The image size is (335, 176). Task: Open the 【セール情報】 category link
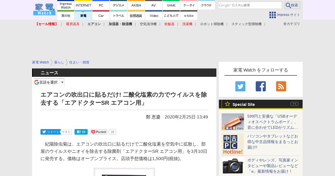47,24
